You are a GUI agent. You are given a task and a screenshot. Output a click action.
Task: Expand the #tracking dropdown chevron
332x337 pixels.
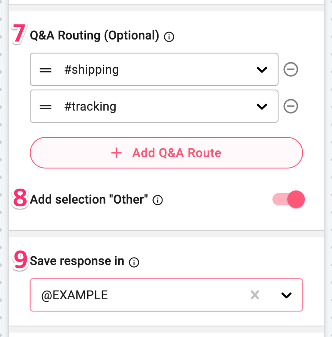coord(262,106)
